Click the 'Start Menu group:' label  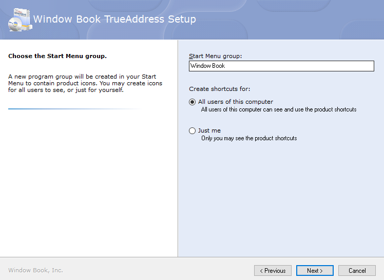pyautogui.click(x=215, y=56)
